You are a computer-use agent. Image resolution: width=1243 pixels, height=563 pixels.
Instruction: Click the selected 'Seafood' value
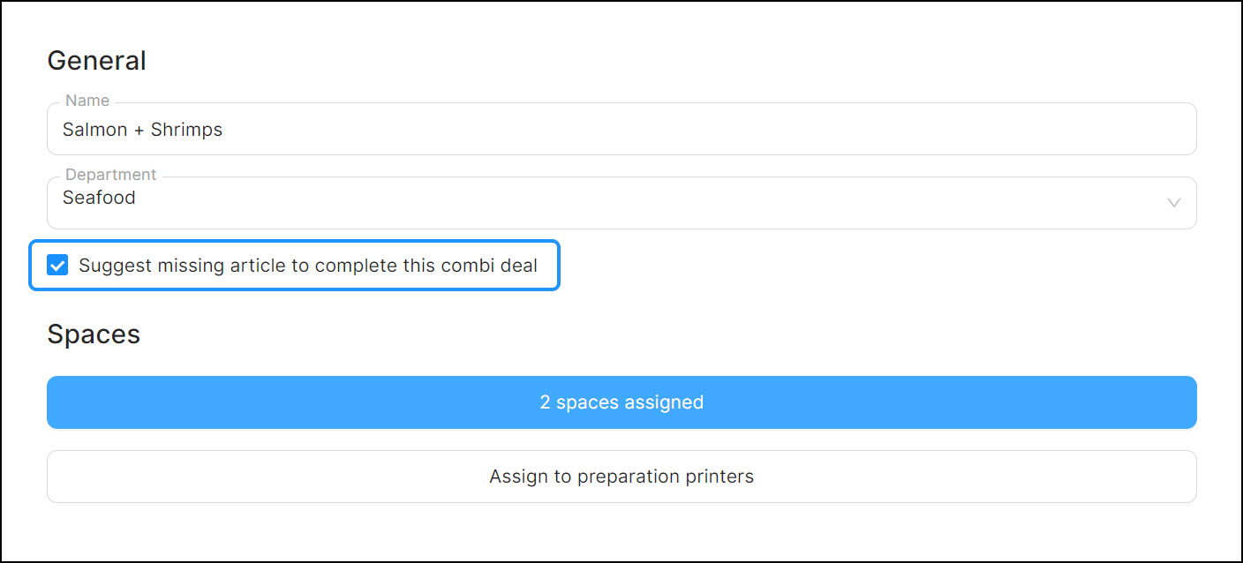(99, 199)
